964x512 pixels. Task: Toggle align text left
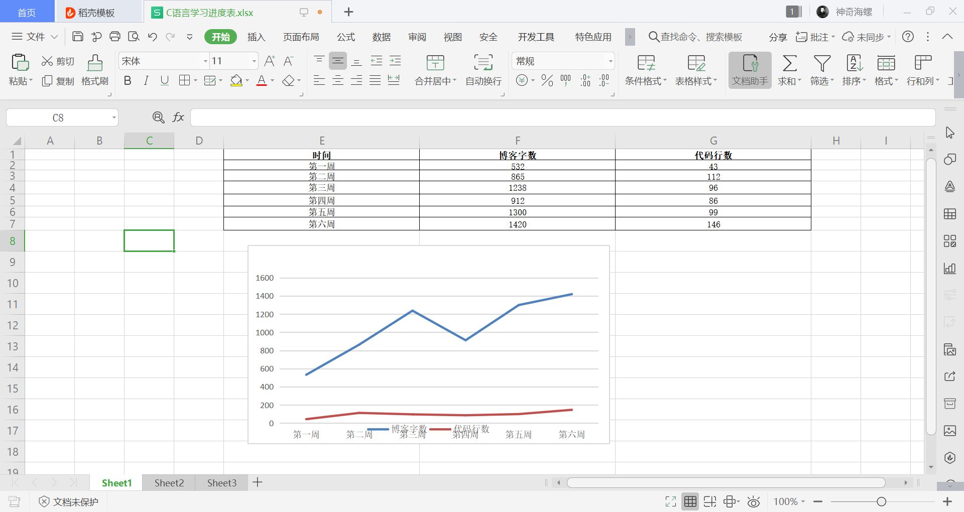click(319, 80)
